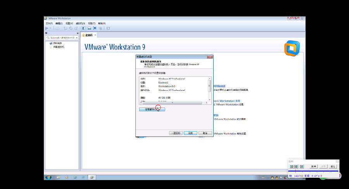The height and width of the screenshot is (189, 349).
Task: Click the red marker on progress slider
Action: click(295, 171)
